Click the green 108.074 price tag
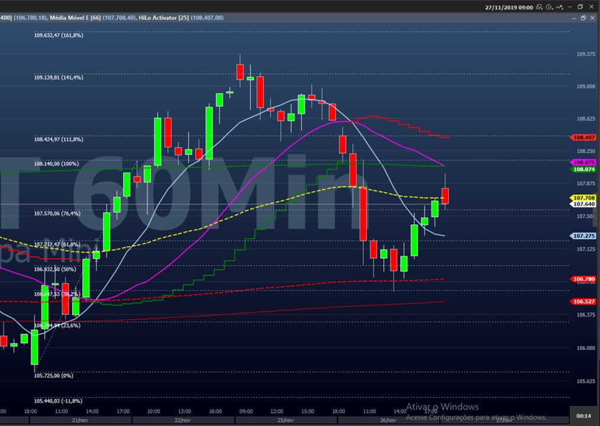Viewport: 600px width, 426px height. click(x=583, y=169)
